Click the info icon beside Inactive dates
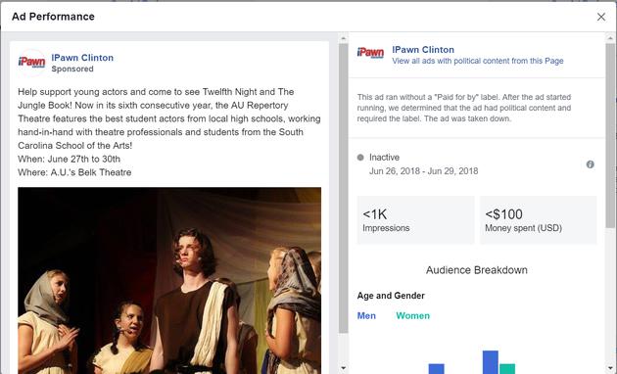Viewport: 617px width, 374px height. pyautogui.click(x=590, y=164)
